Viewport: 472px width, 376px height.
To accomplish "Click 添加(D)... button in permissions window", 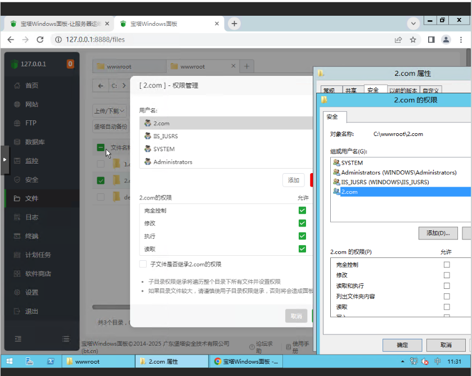I will tap(438, 233).
